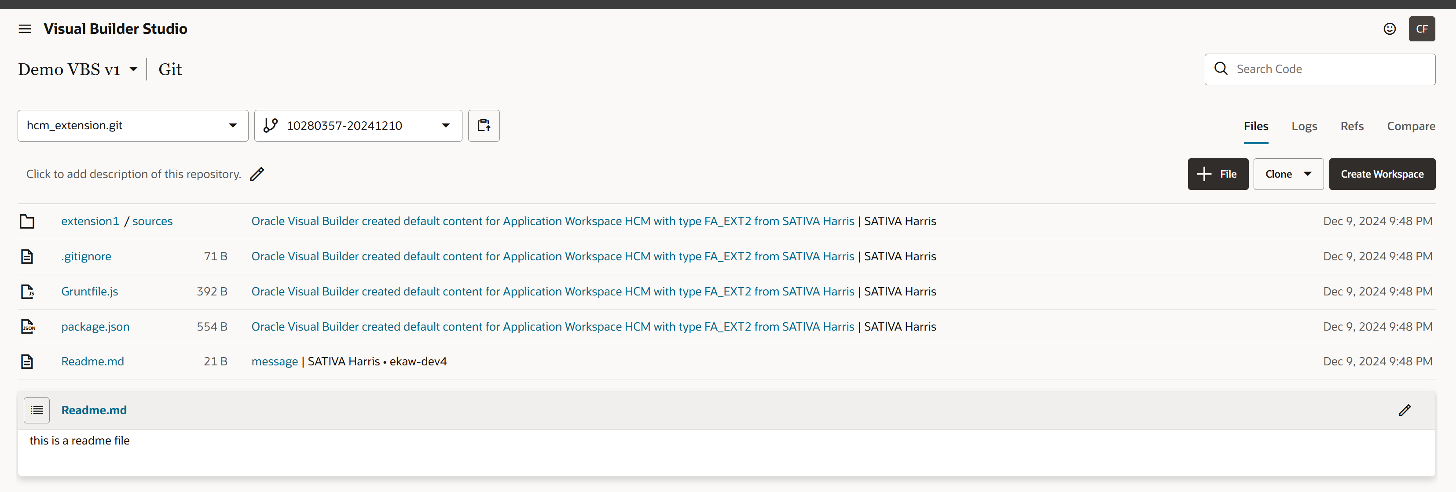This screenshot has height=492, width=1456.
Task: Click the smiley feedback icon
Action: click(x=1389, y=29)
